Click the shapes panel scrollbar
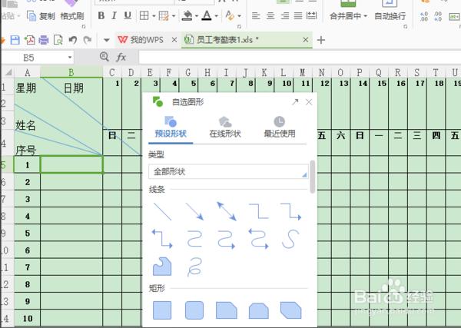The height and width of the screenshot is (328, 461). point(312,177)
